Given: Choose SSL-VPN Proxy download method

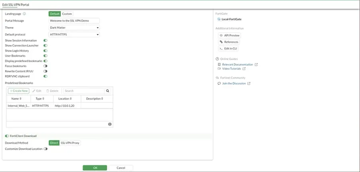Looking at the screenshot, I should 70,143.
